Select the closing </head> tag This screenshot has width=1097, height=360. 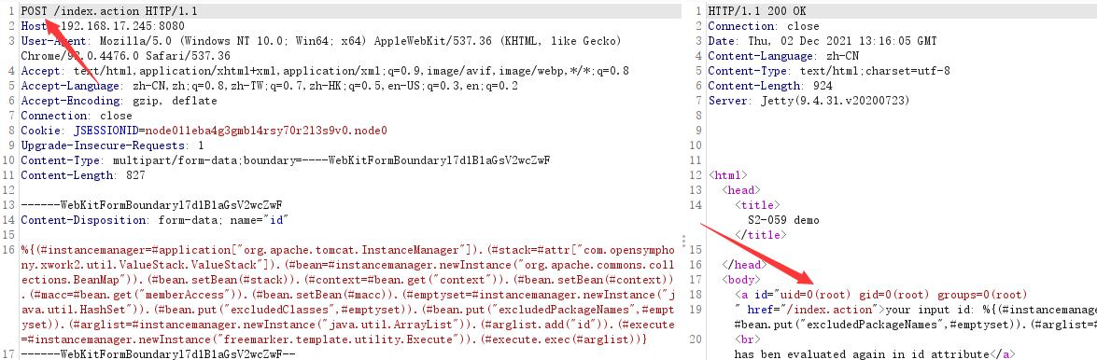point(744,265)
